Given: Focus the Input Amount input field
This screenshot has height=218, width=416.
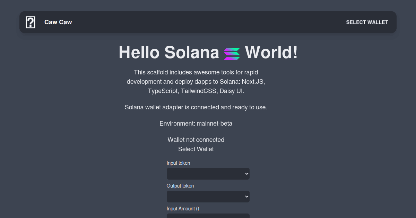Looking at the screenshot, I should [x=208, y=216].
